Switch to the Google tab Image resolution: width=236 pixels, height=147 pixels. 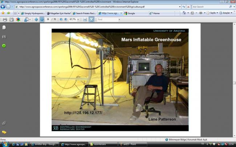(x=136, y=13)
